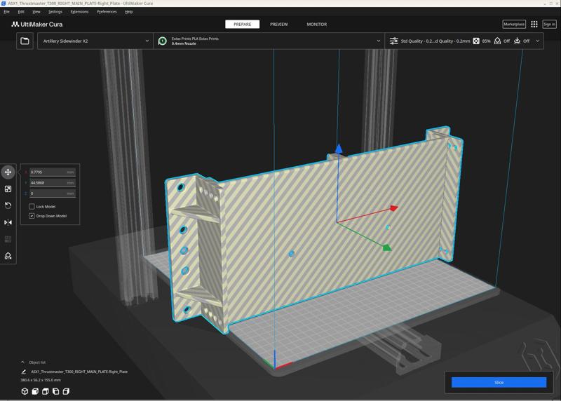Image resolution: width=561 pixels, height=401 pixels.
Task: Click the UltiMaker Cura logo
Action: pos(37,25)
